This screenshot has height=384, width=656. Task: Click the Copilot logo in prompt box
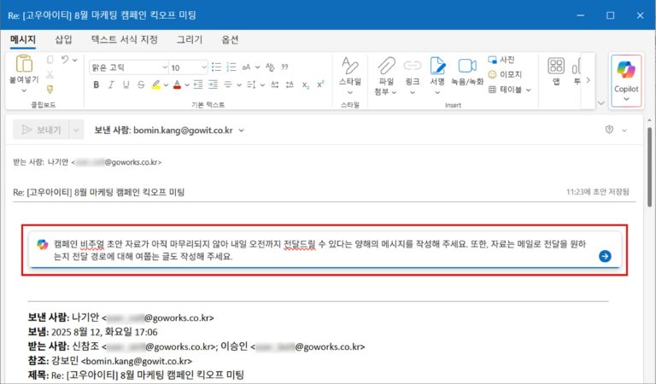[42, 244]
